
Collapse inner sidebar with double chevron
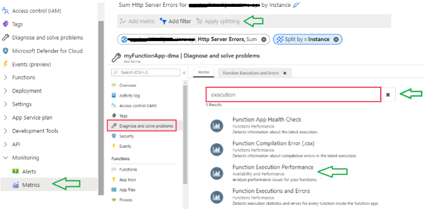point(184,73)
